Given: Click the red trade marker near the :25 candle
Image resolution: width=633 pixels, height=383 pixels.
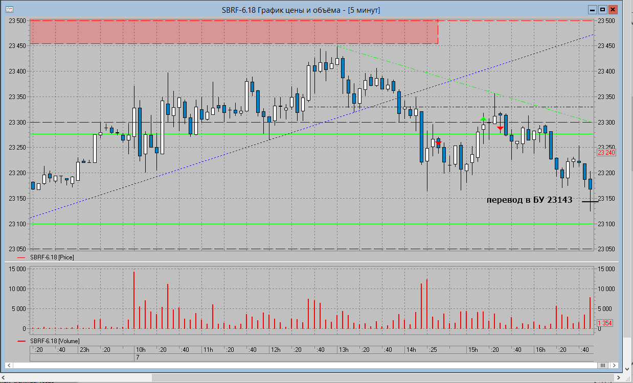Looking at the screenshot, I should pos(438,143).
